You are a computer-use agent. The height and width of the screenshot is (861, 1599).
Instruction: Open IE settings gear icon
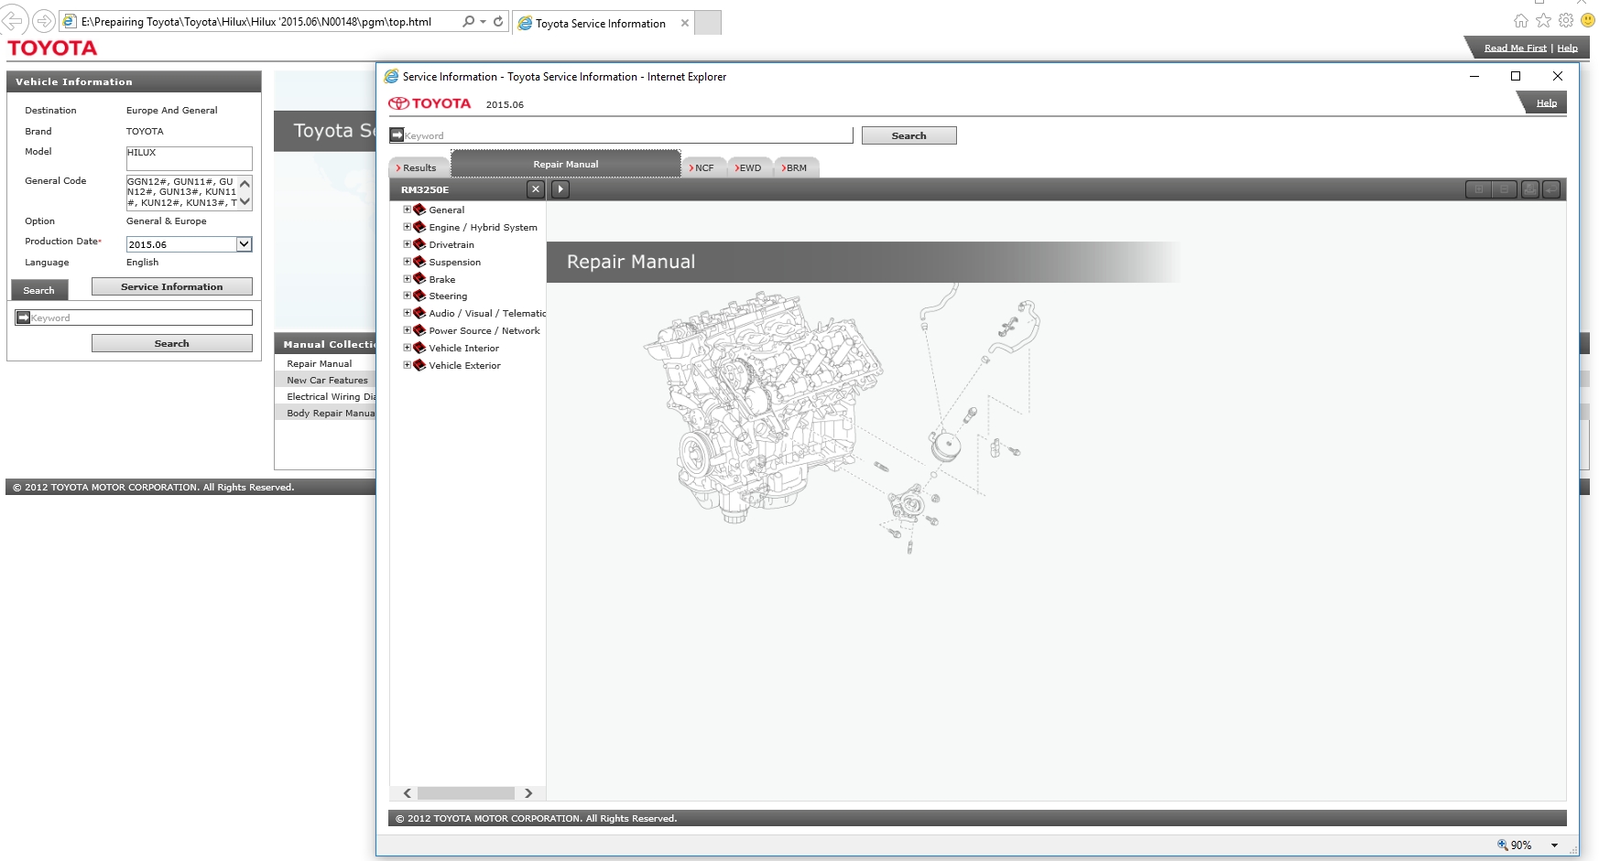tap(1566, 21)
